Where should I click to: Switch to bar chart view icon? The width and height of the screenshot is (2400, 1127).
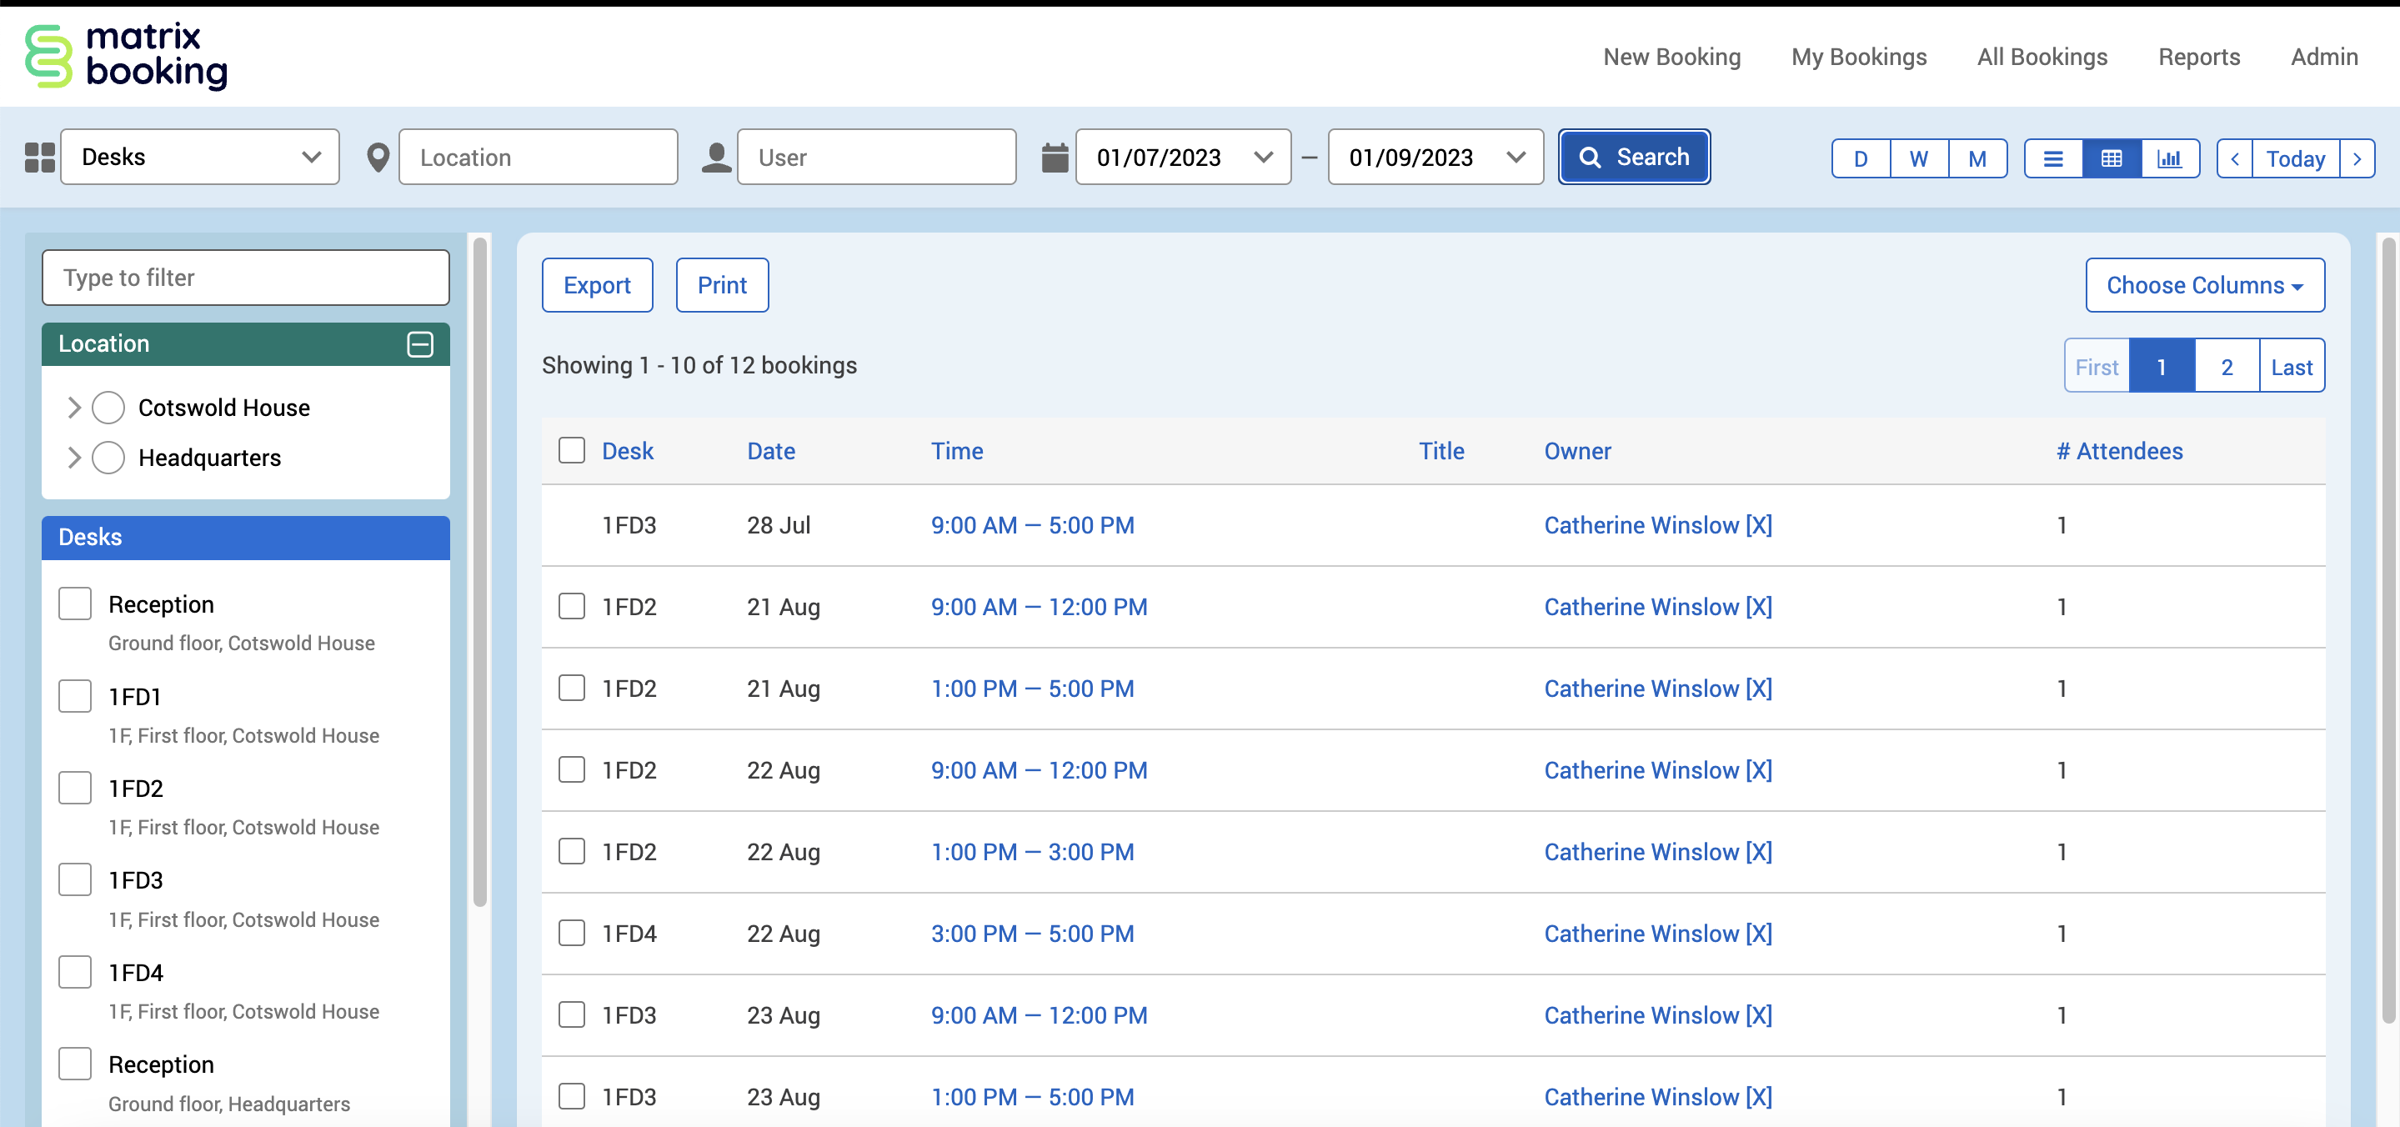(2169, 158)
